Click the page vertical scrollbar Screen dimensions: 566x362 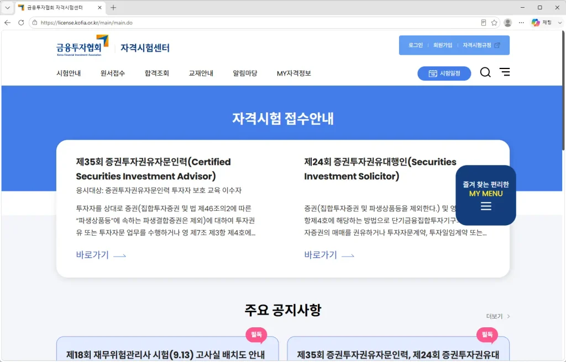[x=563, y=90]
